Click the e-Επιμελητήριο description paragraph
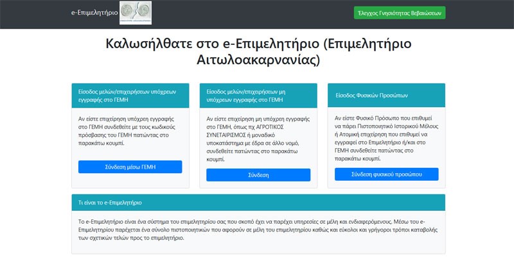 click(258, 229)
